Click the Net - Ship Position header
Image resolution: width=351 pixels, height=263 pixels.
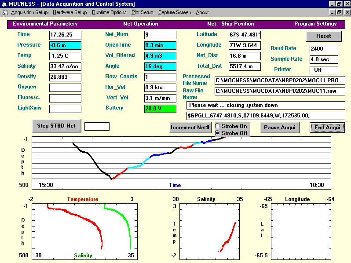click(230, 24)
